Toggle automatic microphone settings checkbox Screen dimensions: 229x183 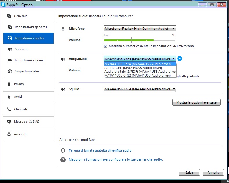[x=105, y=46]
